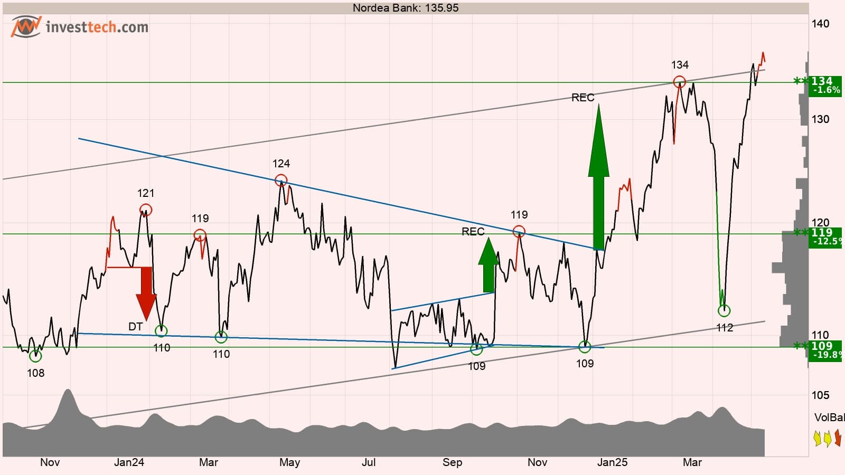The image size is (845, 475).
Task: Click the May date label
Action: [289, 462]
